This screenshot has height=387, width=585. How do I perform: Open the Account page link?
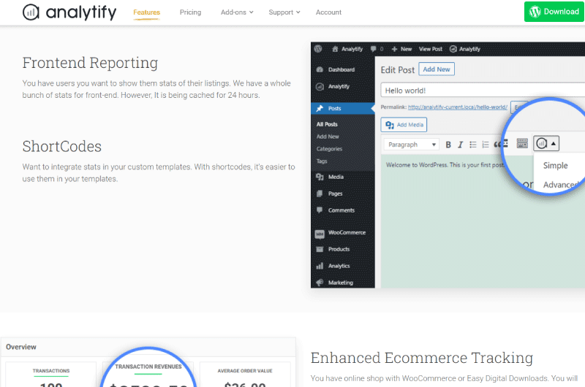328,12
